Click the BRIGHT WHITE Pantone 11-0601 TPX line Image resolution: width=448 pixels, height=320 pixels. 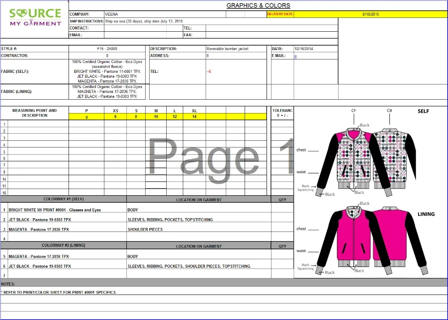pos(107,72)
